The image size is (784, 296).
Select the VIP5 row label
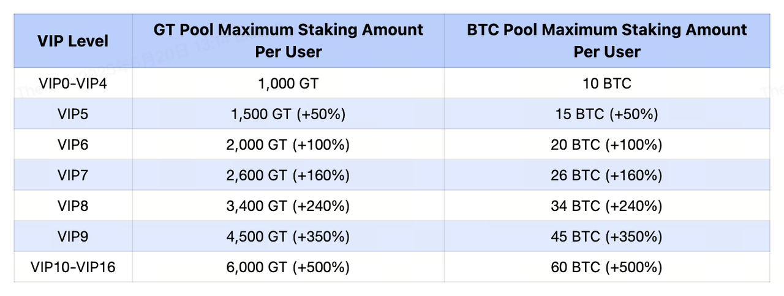(73, 114)
